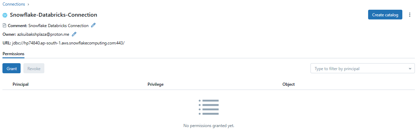Viewport: 417px width, 134px height.
Task: Click the Object column header
Action: 288,84
